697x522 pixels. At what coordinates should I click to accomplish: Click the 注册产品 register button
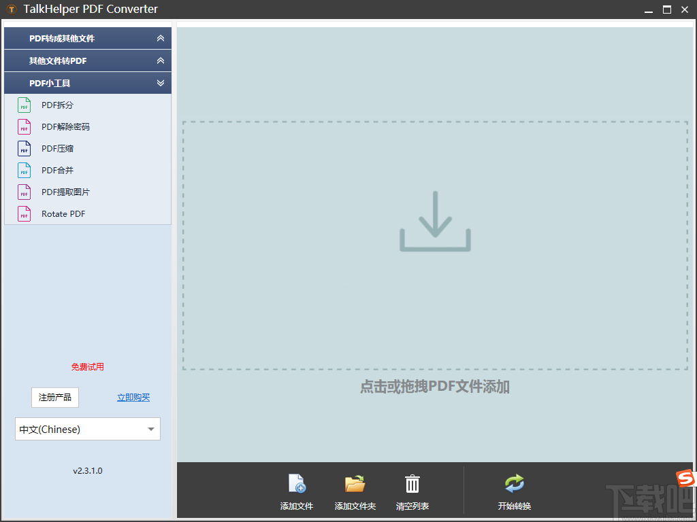pos(54,397)
